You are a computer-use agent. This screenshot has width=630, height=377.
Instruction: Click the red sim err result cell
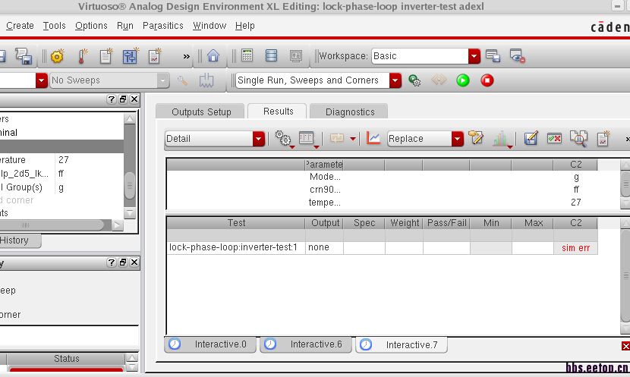coord(575,248)
